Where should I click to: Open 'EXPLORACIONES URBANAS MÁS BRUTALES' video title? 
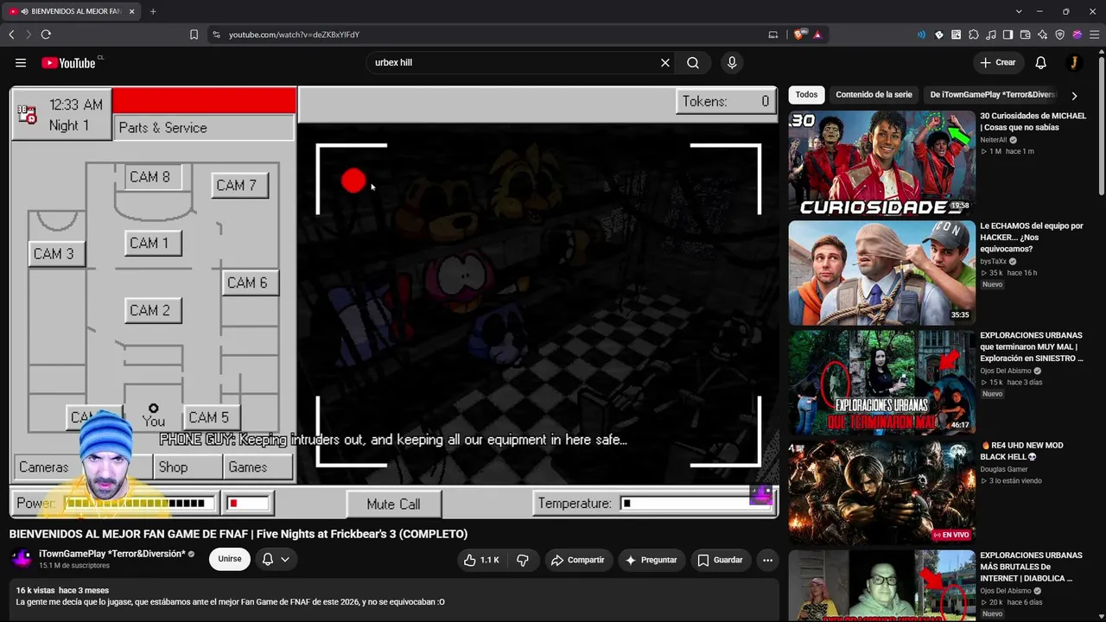coord(1031,567)
